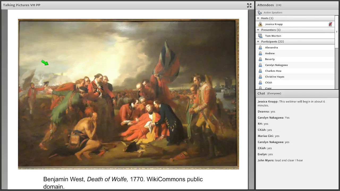
Task: Click Deanna's yes chat message
Action: tap(266, 112)
